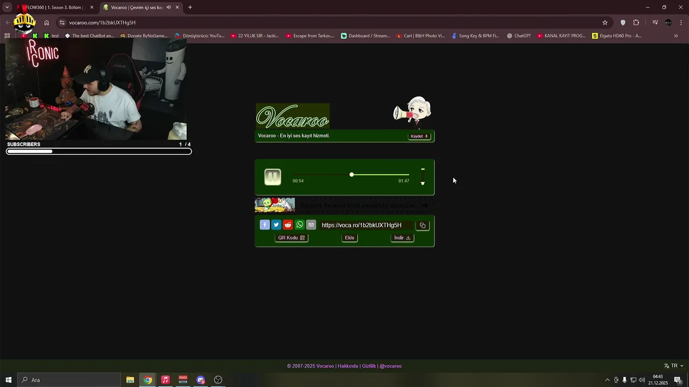Open the Windows notification center
Screen dimensions: 689x387
click(x=678, y=380)
